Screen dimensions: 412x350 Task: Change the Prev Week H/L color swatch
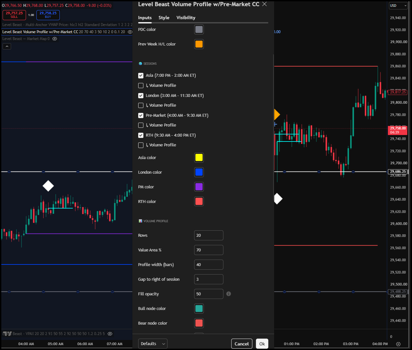pyautogui.click(x=199, y=44)
